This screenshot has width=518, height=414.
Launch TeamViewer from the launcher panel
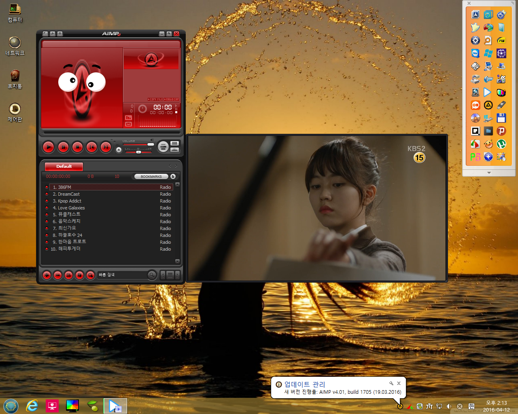tap(476, 53)
